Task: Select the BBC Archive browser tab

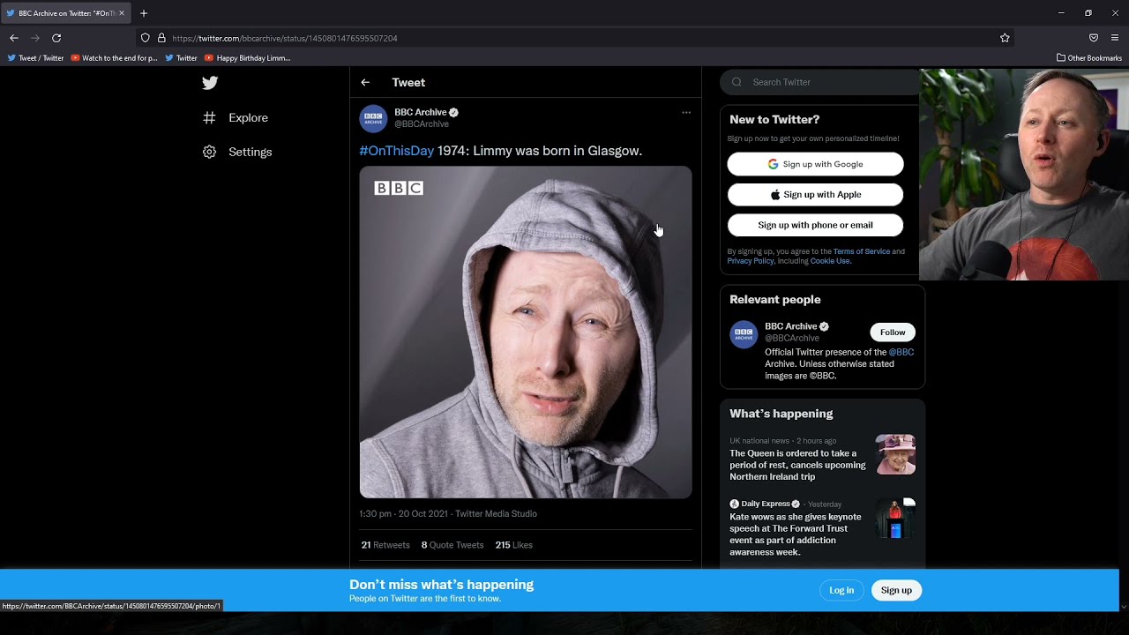Action: point(66,13)
